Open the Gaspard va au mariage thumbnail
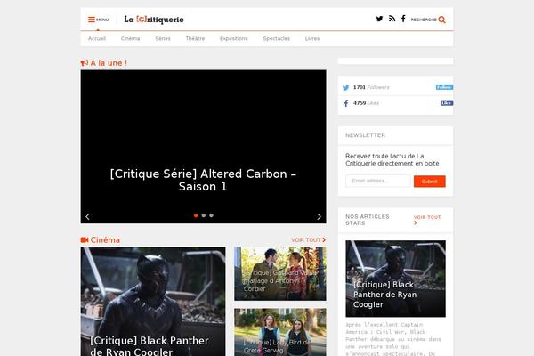The height and width of the screenshot is (356, 534). (280, 274)
